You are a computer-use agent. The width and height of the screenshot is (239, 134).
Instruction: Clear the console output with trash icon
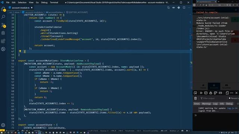tap(195, 98)
